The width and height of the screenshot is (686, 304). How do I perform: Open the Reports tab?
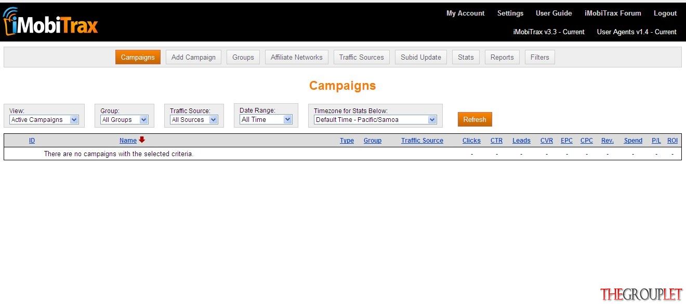click(x=502, y=57)
